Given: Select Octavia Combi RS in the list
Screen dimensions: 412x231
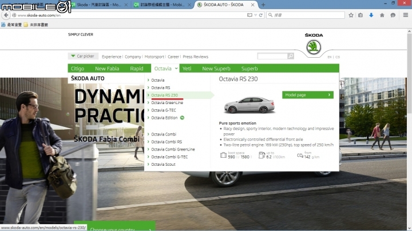Looking at the screenshot, I should tap(167, 142).
